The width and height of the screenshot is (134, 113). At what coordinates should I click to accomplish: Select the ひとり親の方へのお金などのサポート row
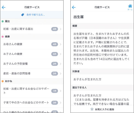pyautogui.click(x=32, y=110)
